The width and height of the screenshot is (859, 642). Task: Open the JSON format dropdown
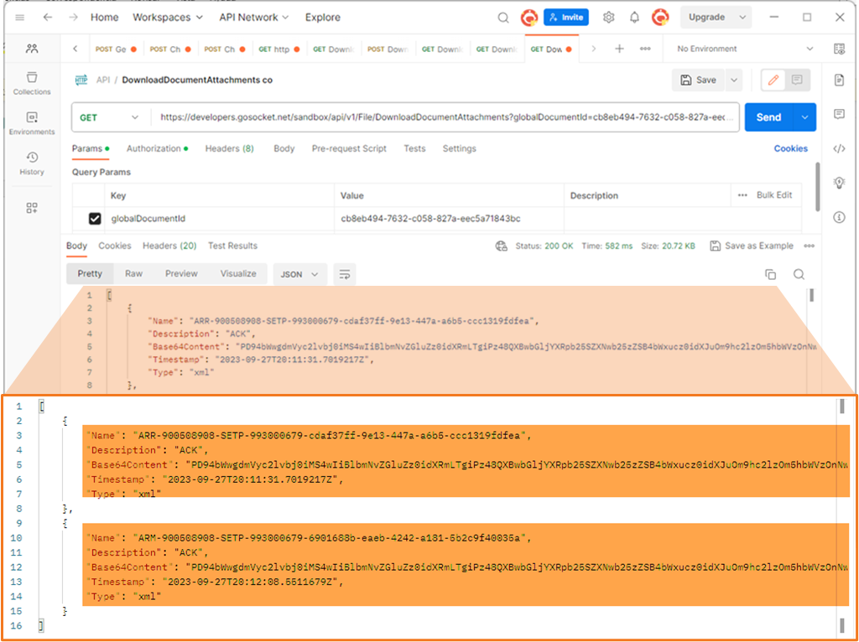(299, 274)
